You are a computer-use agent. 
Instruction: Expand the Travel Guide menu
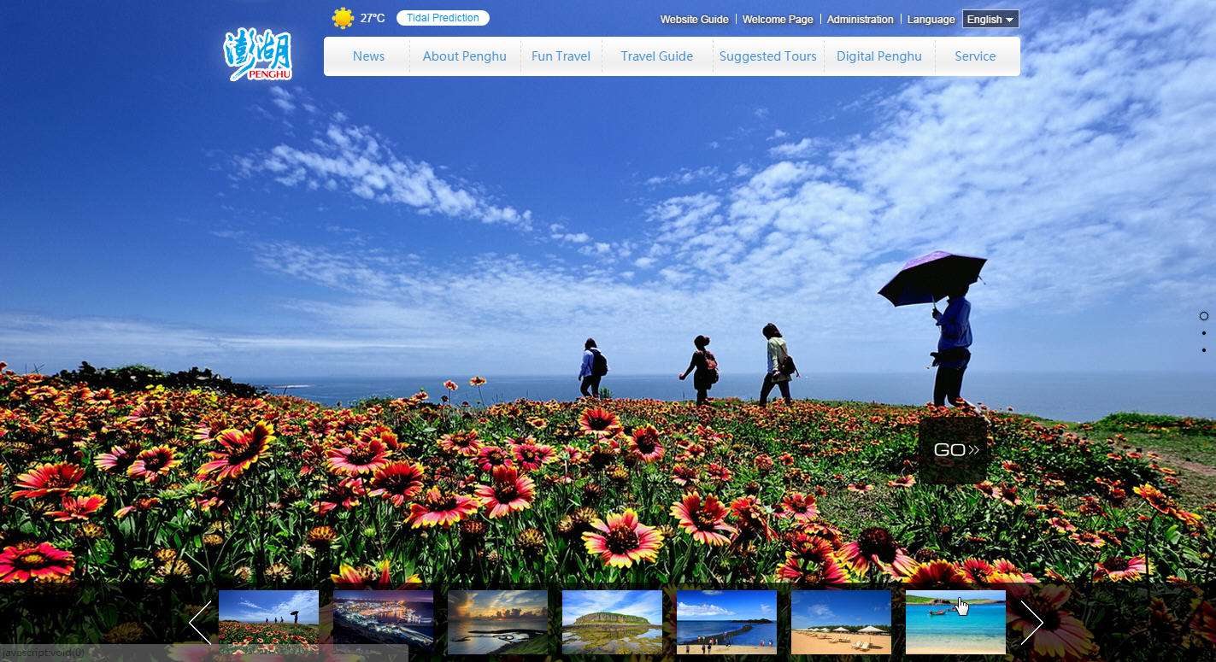(x=656, y=56)
